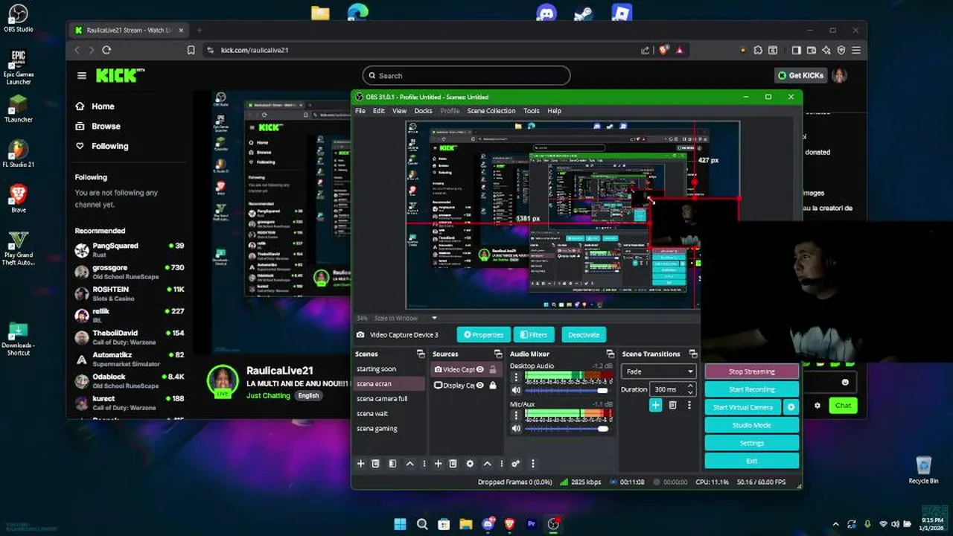Open OBS Scene Collection menu

491,111
